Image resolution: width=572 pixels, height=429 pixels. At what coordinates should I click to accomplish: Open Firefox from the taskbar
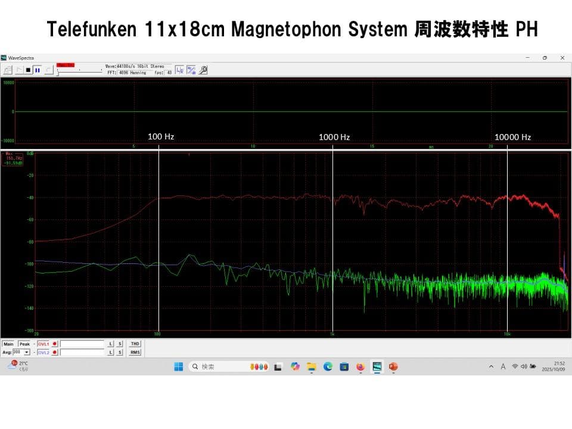click(360, 366)
